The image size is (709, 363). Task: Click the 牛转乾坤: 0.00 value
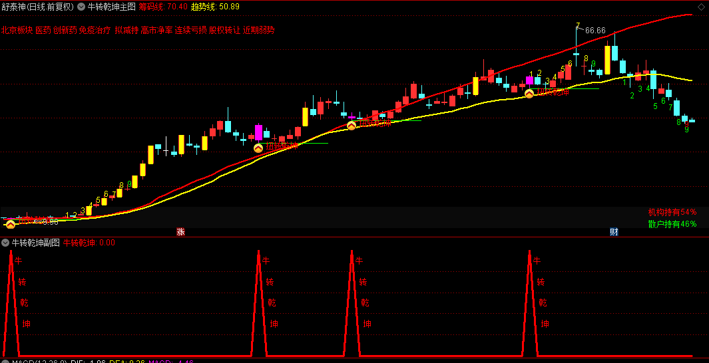(x=89, y=243)
